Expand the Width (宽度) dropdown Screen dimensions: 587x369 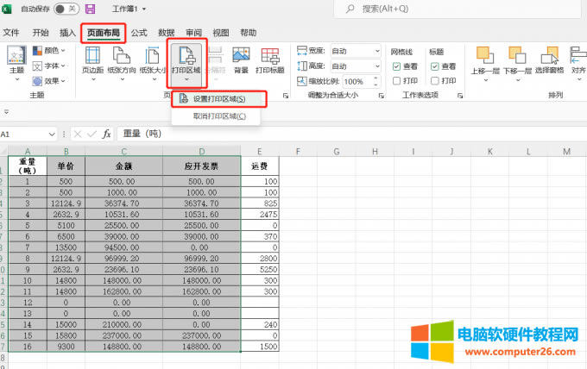(376, 51)
